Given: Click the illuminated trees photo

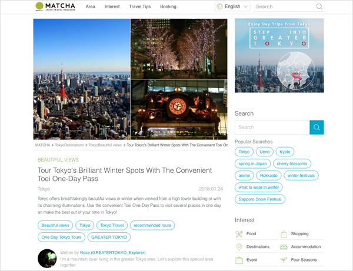Looking at the screenshot, I should (x=179, y=49).
